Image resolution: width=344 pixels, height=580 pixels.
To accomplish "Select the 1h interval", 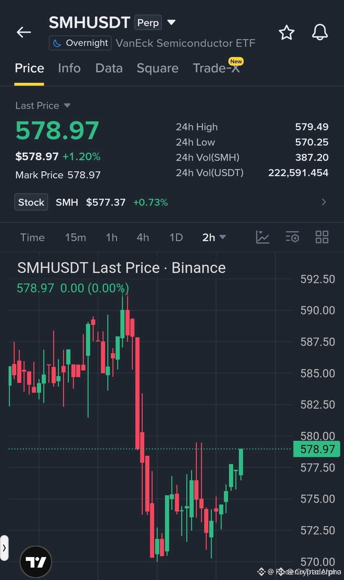I will (111, 237).
